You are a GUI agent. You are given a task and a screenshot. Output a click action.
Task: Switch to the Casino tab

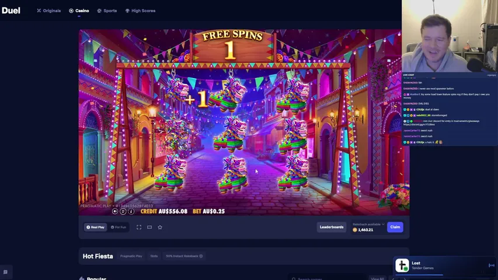(79, 11)
